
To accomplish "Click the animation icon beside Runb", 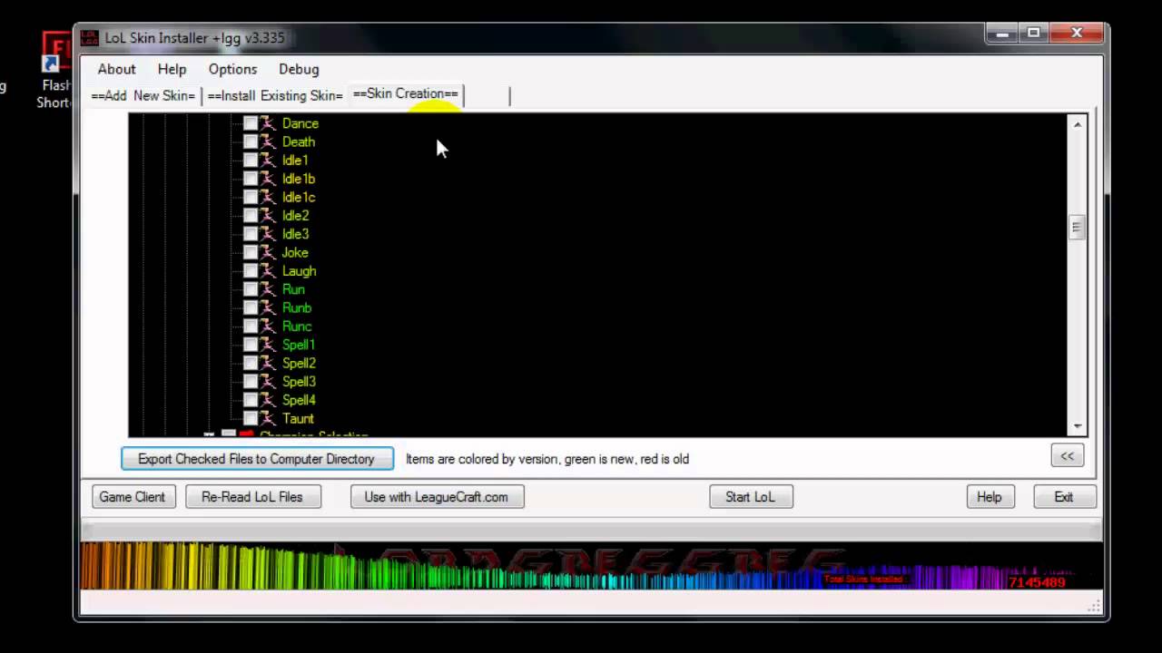I will pos(268,307).
